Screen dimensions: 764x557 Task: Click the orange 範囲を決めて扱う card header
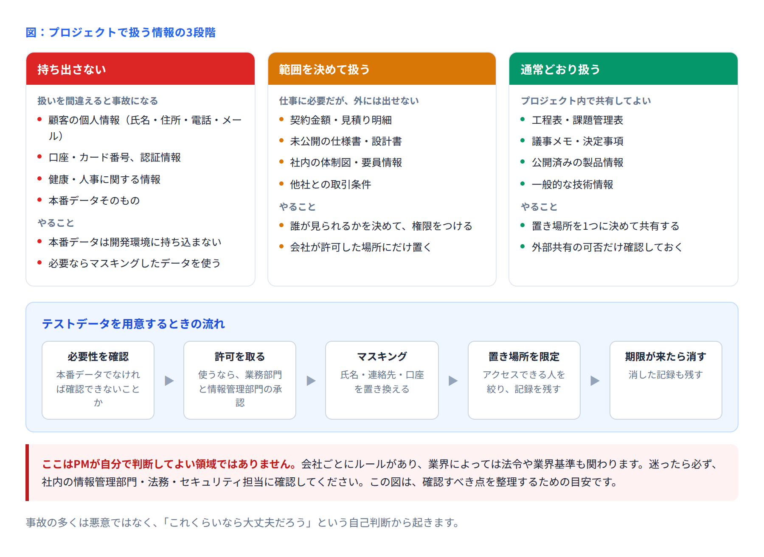[x=382, y=69]
